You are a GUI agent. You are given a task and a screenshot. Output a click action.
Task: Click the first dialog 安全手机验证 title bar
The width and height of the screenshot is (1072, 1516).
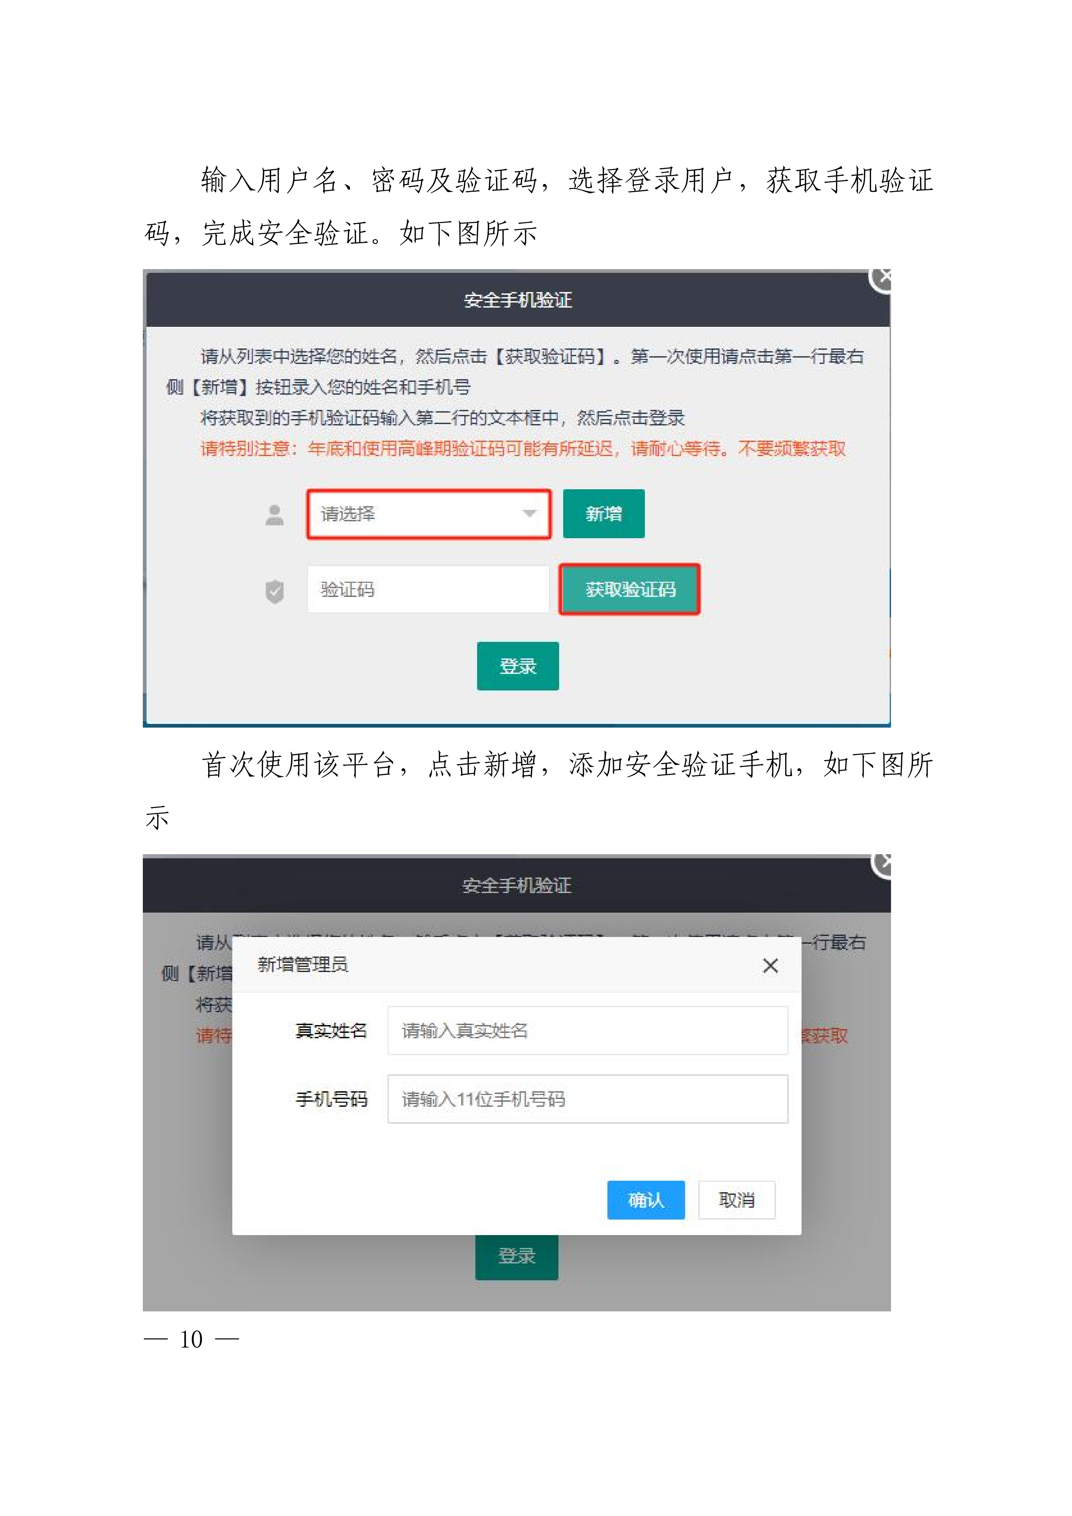tap(518, 300)
